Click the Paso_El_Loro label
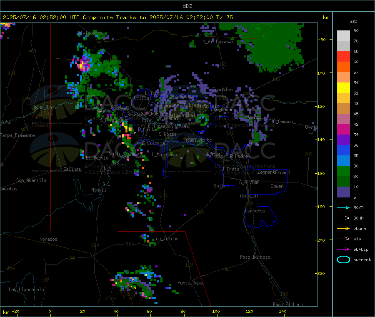Screen dimensions: 375x317 click(x=288, y=305)
